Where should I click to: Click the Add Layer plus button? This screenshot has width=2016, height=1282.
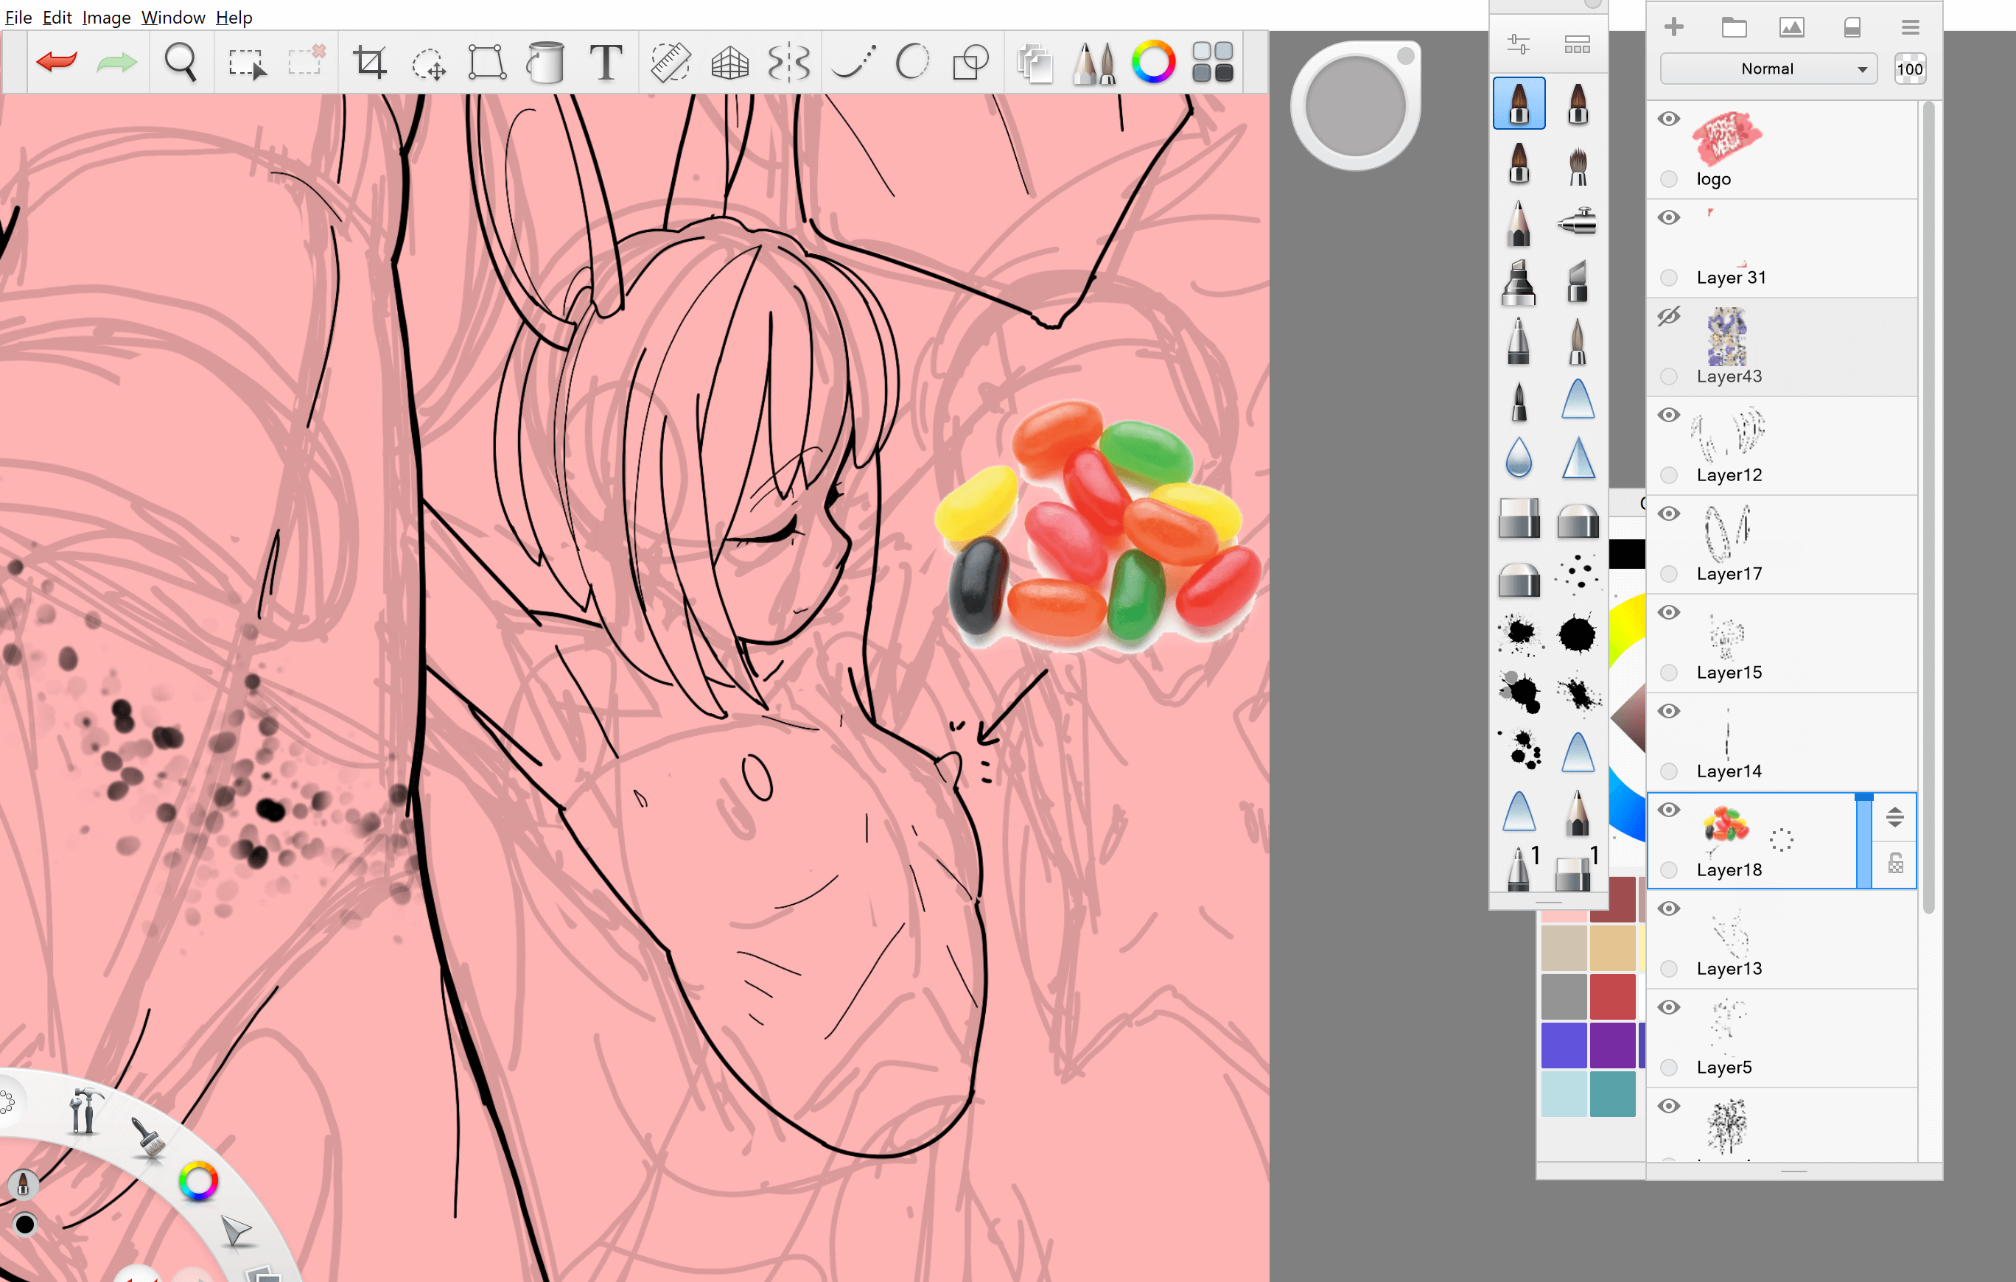pyautogui.click(x=1673, y=28)
